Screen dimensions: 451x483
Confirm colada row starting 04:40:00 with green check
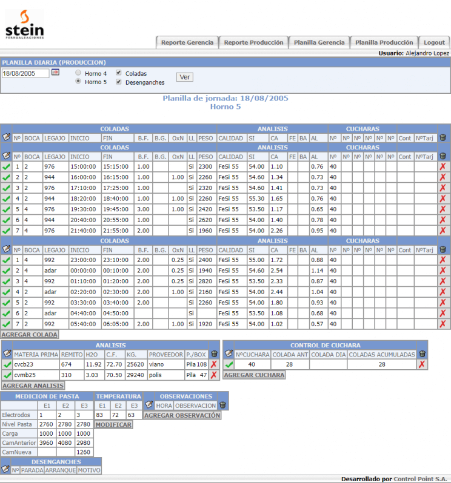[x=6, y=314]
